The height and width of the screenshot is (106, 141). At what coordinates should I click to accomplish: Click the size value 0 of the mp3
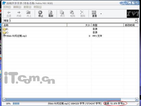point(89,36)
